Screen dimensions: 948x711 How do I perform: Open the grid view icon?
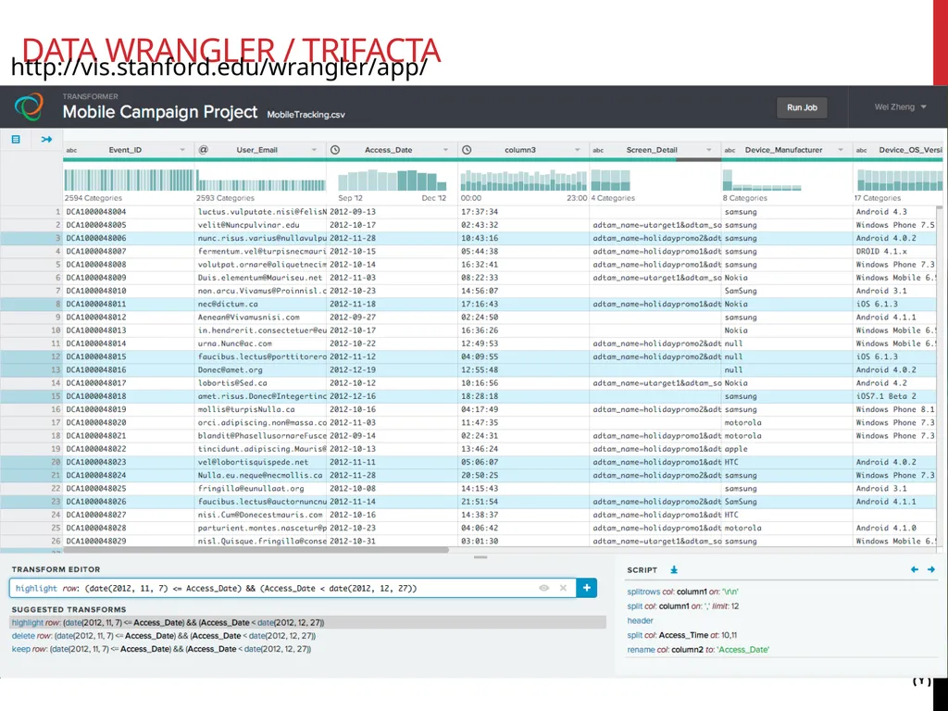click(x=16, y=139)
